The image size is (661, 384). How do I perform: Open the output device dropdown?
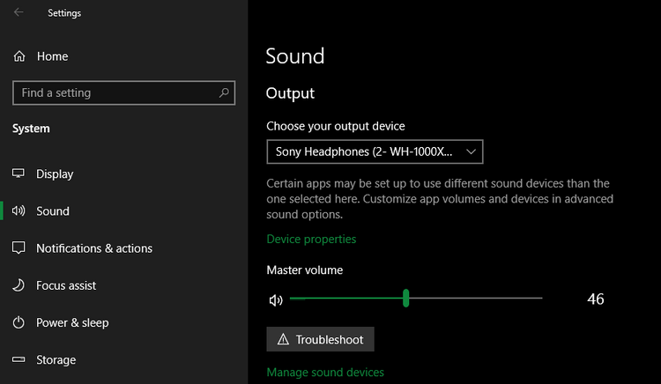(375, 151)
